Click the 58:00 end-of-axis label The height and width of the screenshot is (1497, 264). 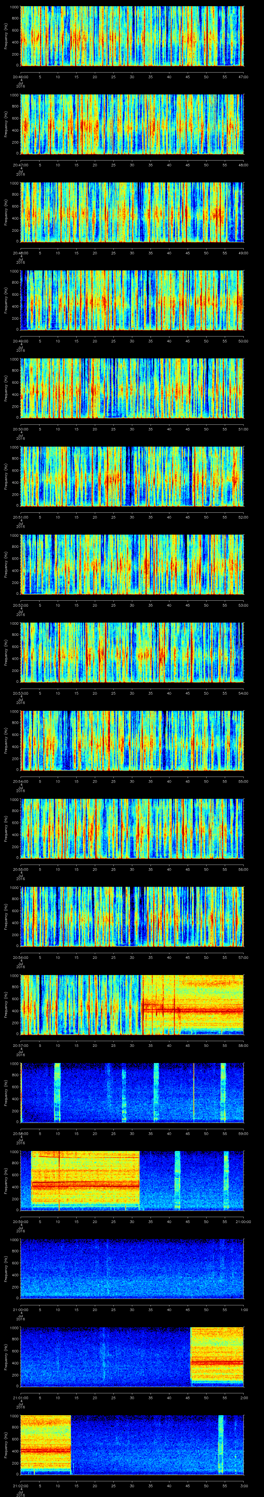click(x=243, y=1045)
